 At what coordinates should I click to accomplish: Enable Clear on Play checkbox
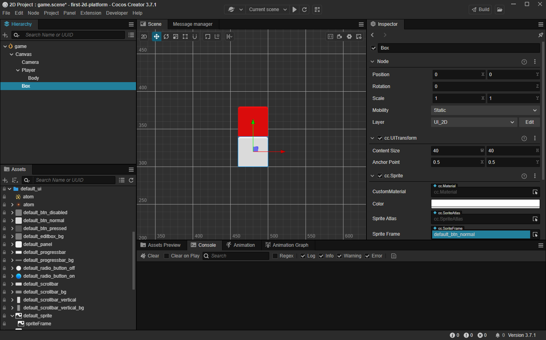click(167, 256)
